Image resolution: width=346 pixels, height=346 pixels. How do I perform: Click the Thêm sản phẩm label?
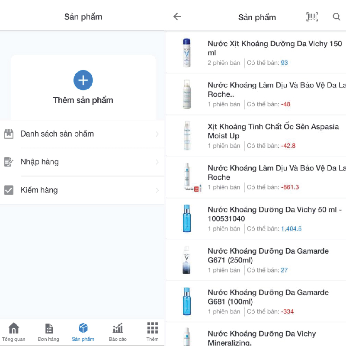[x=83, y=100]
